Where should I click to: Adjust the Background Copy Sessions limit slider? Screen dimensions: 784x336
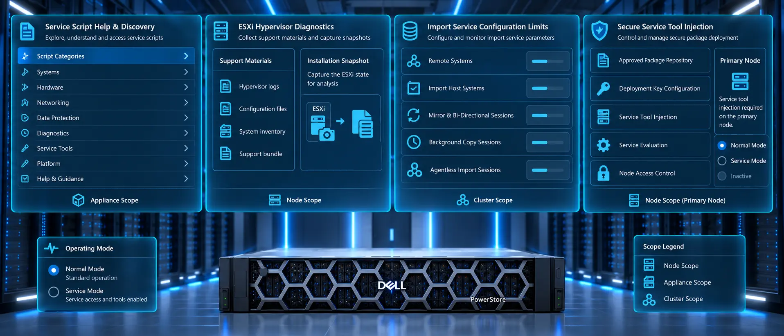[547, 142]
